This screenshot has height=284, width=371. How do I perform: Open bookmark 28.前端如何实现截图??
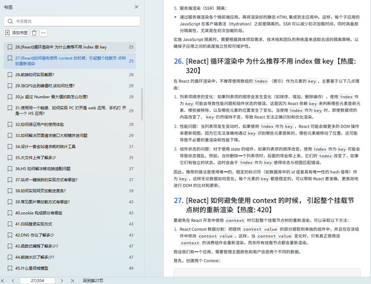70,75
